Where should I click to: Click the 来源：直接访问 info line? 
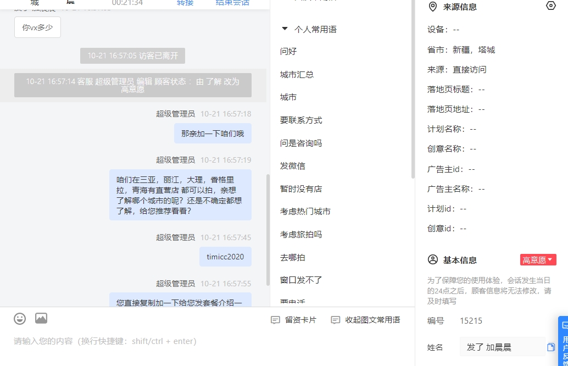pos(457,70)
